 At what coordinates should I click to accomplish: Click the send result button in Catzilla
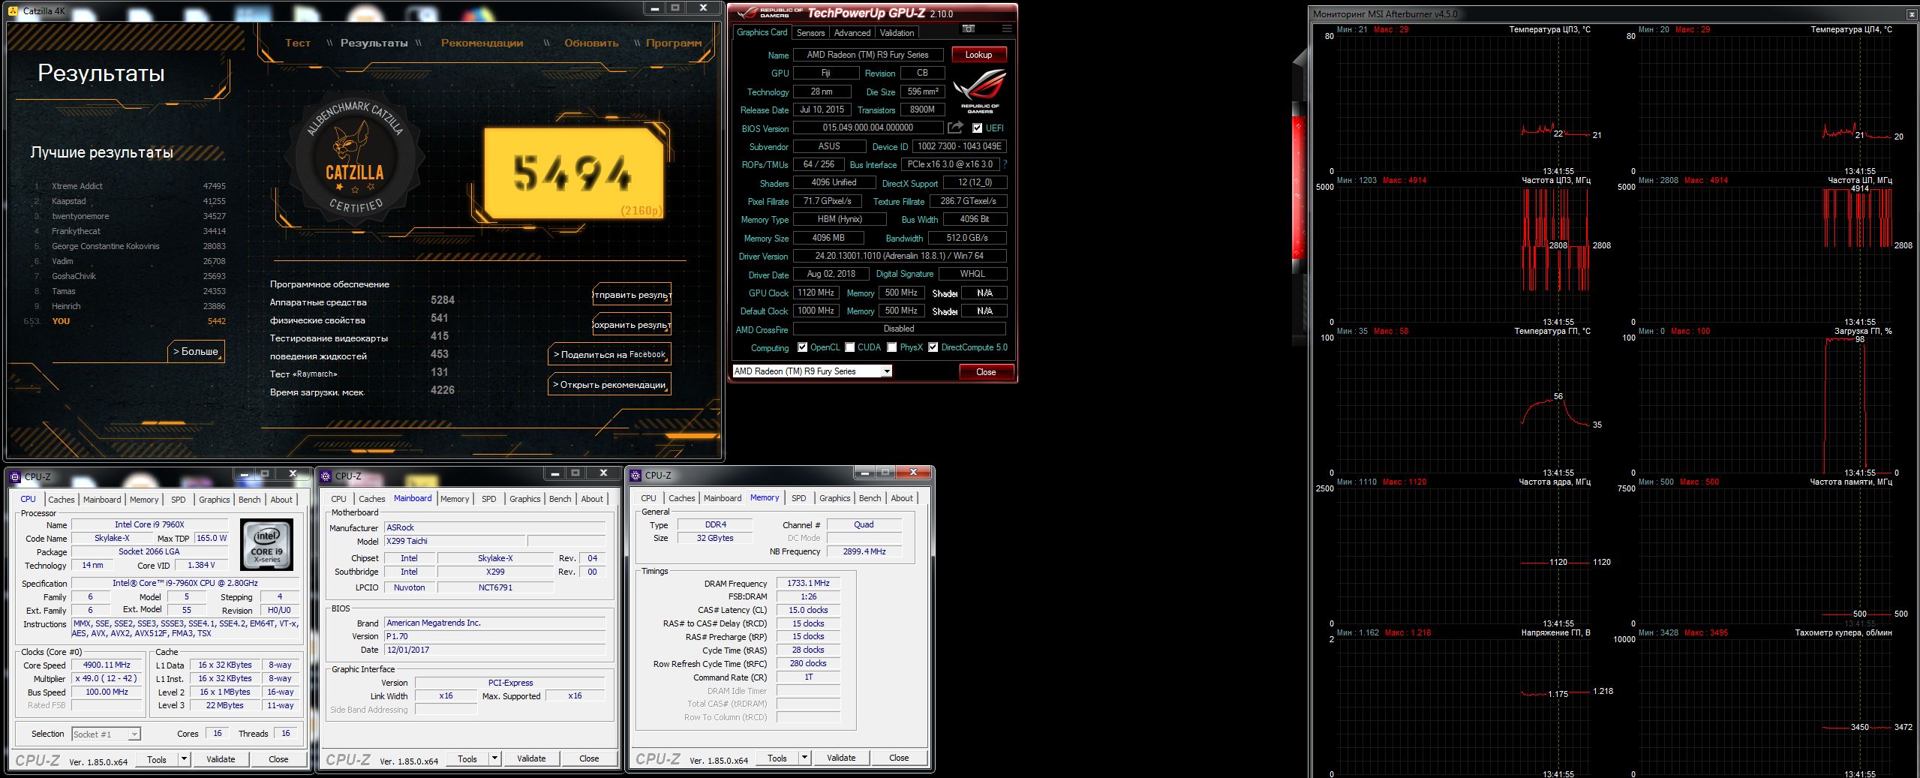pyautogui.click(x=632, y=294)
